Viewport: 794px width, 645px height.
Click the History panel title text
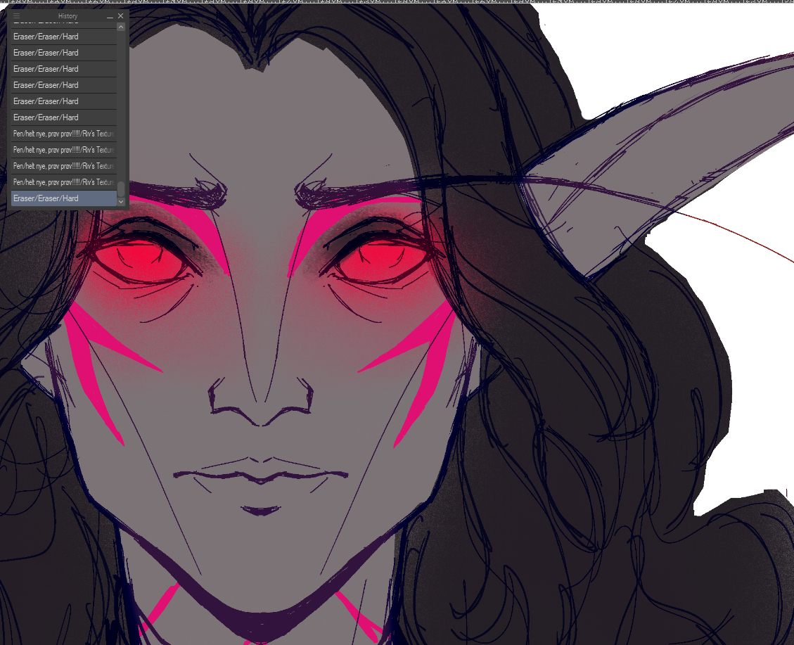[68, 15]
